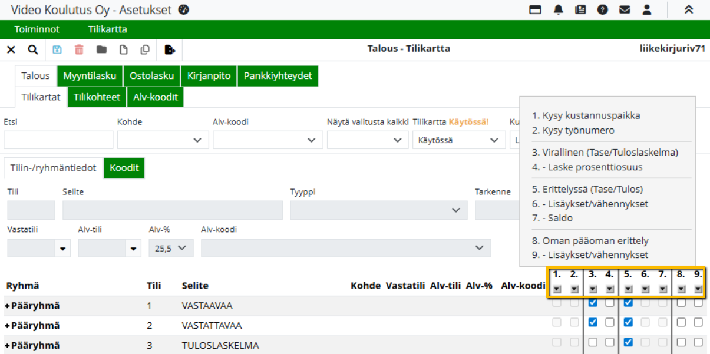Open the envelope messages icon
Viewport: 710px width, 354px height.
point(625,9)
